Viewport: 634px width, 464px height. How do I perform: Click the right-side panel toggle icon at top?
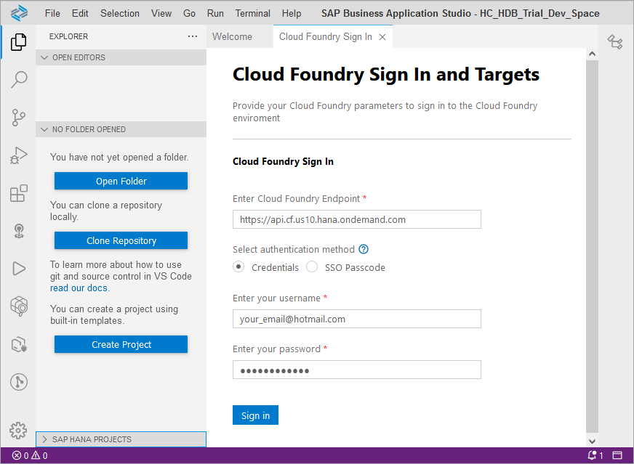tap(615, 41)
